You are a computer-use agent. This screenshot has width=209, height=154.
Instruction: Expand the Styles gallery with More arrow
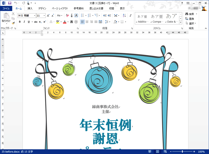click(x=181, y=22)
